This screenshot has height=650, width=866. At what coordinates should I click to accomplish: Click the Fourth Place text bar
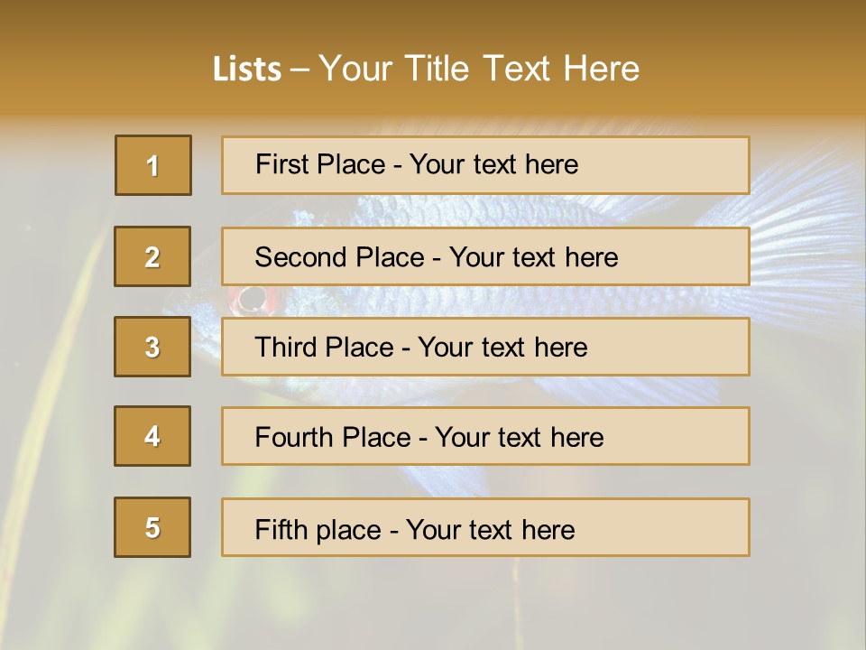click(485, 436)
